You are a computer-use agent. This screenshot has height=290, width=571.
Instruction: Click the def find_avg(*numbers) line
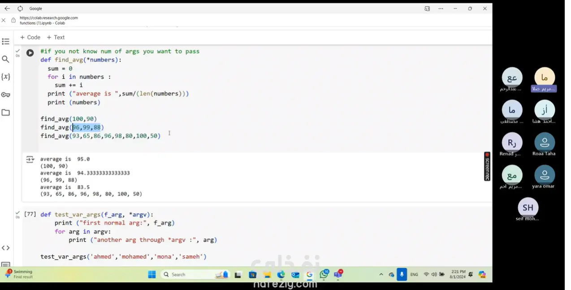(x=81, y=60)
